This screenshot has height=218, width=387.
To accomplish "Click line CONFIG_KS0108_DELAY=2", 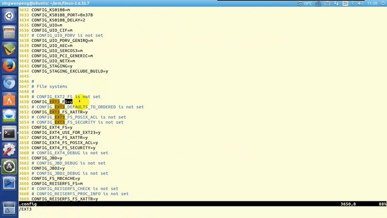I will 58,20.
